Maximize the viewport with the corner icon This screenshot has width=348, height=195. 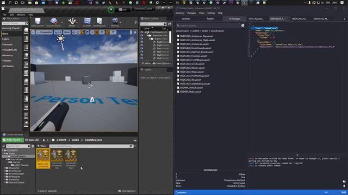[135, 32]
